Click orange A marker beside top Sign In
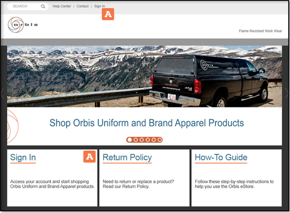The image size is (290, 213). point(107,14)
